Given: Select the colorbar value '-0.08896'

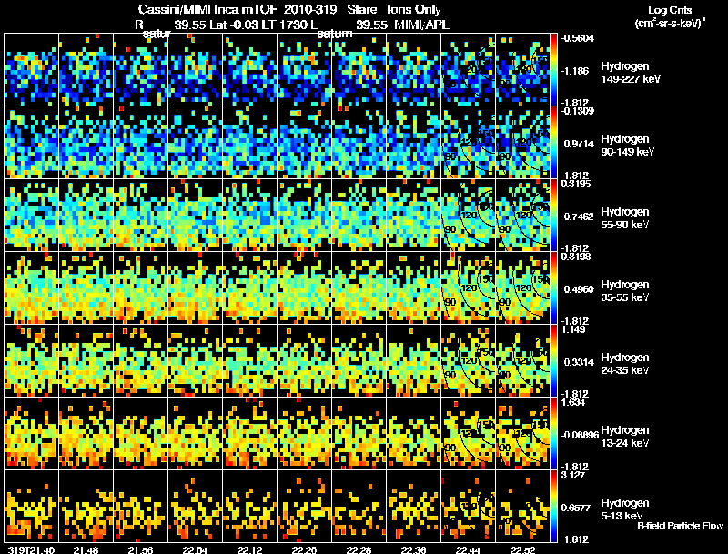Looking at the screenshot, I should (580, 435).
